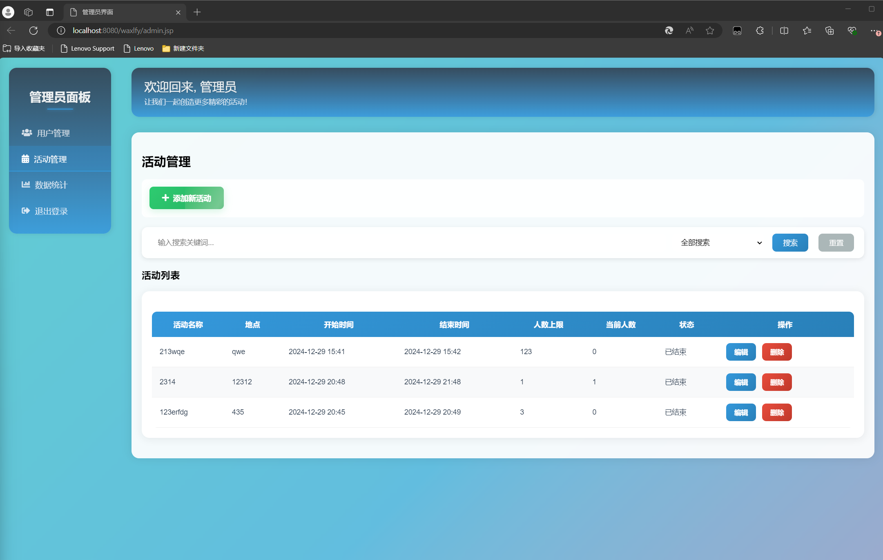Focus the search keyword input field

(x=408, y=243)
